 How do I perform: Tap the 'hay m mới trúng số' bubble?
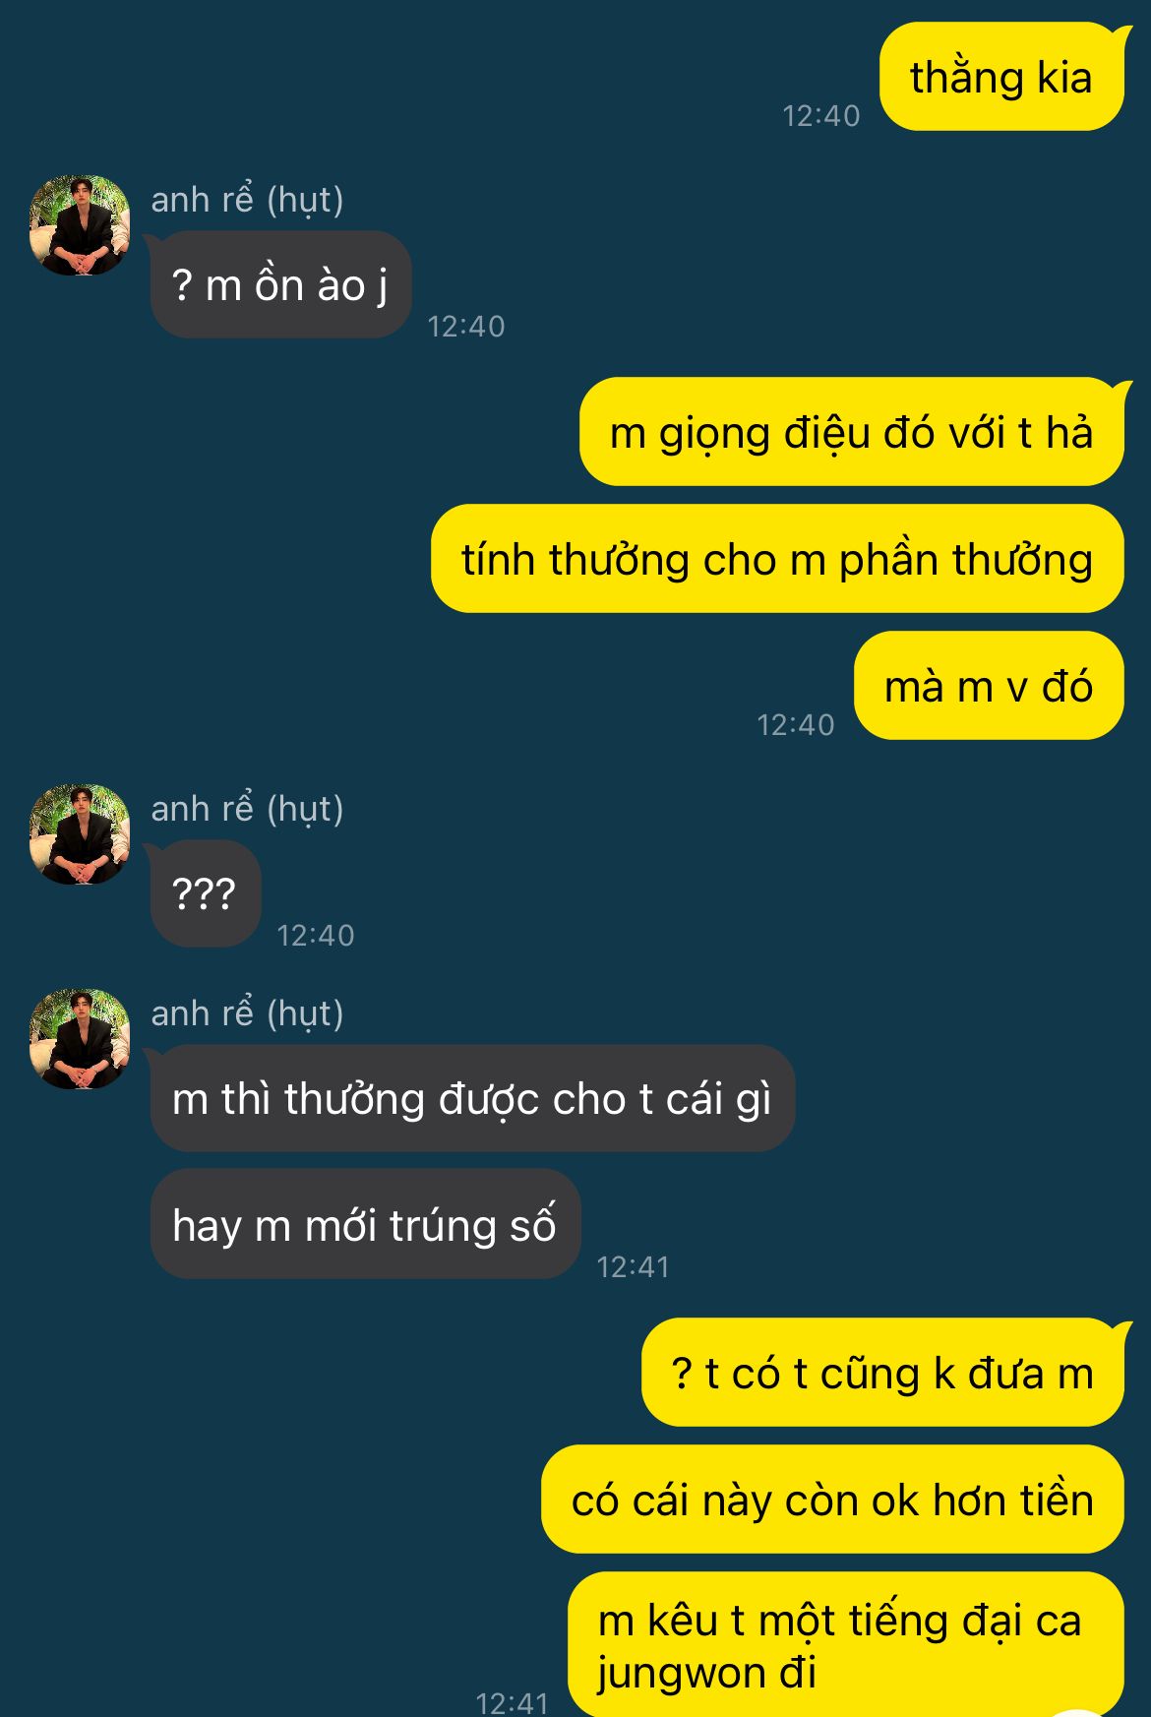click(x=365, y=1224)
